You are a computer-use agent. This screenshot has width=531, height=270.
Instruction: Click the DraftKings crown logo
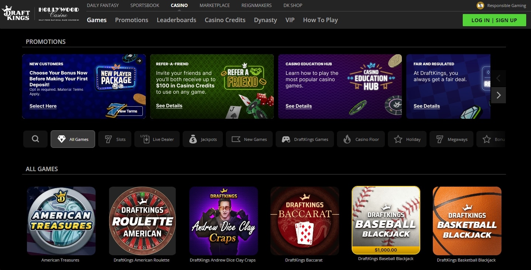click(16, 13)
